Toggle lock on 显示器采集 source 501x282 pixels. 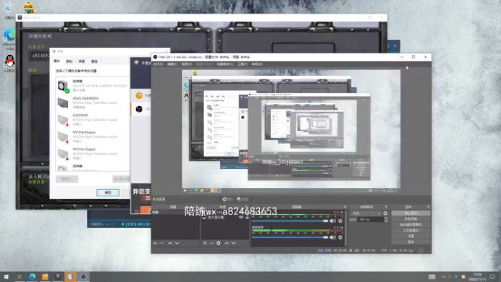click(x=247, y=217)
